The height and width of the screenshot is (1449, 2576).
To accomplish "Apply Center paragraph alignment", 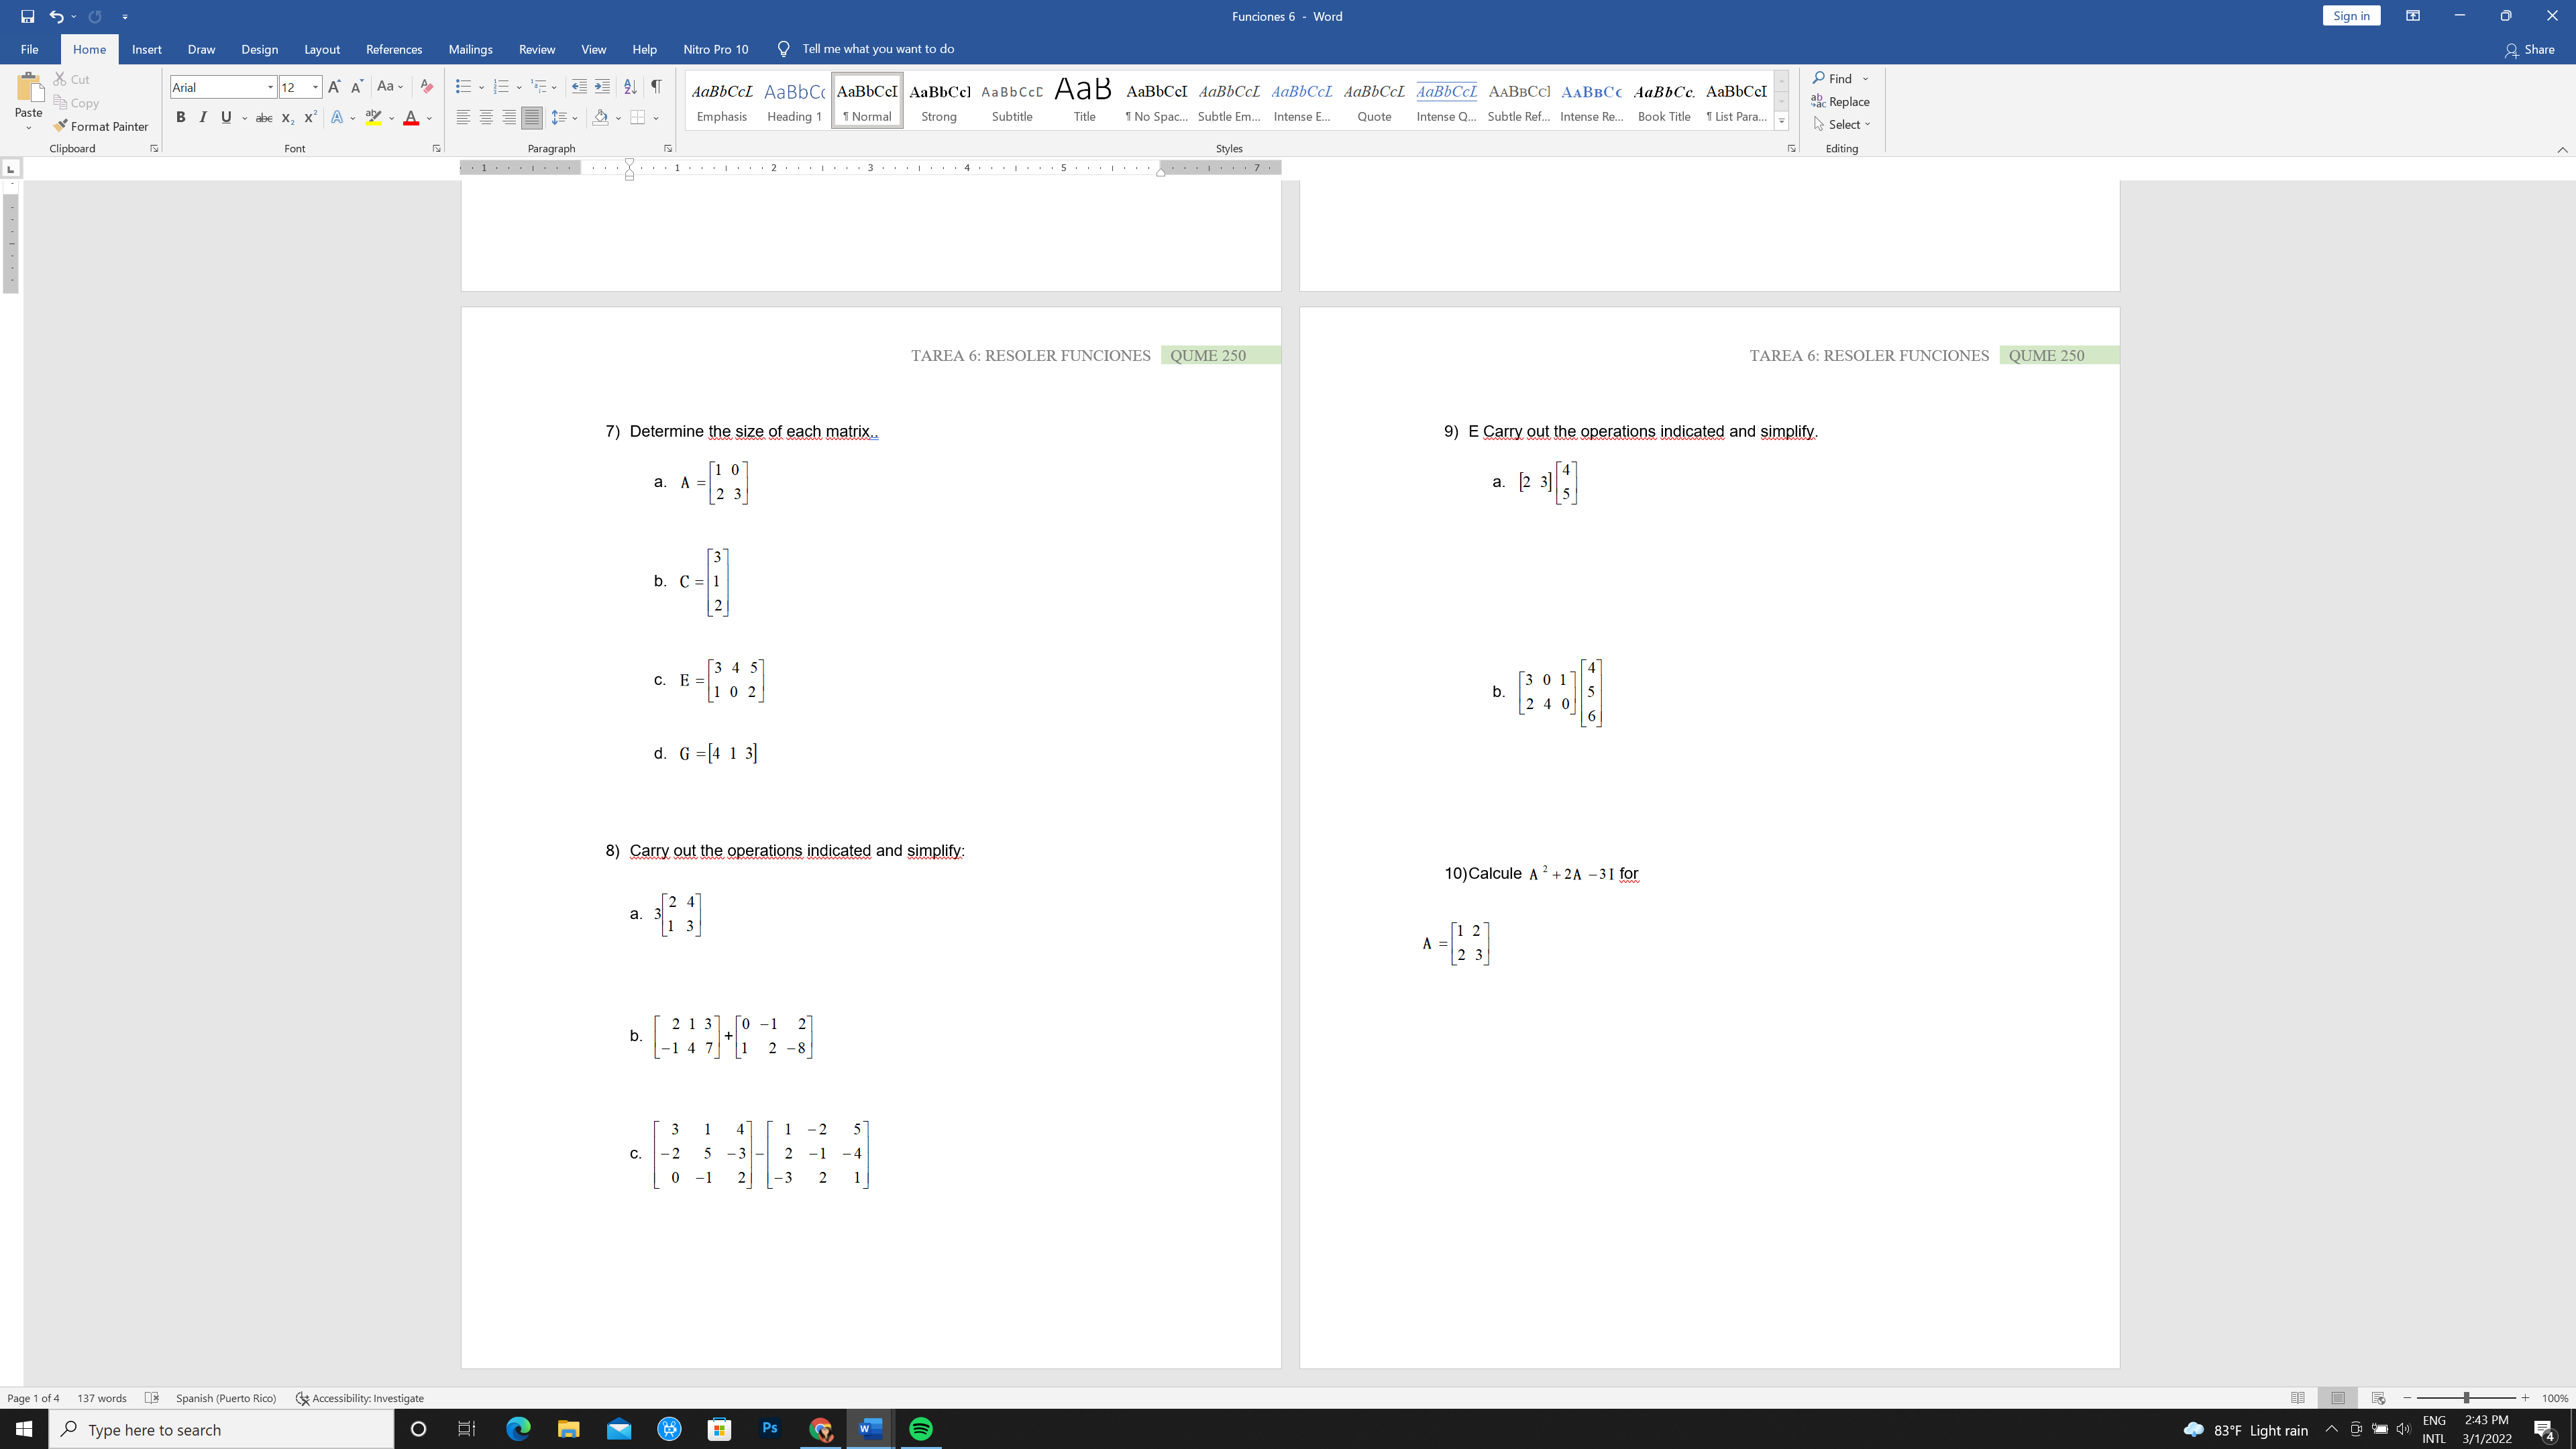I will click(486, 118).
